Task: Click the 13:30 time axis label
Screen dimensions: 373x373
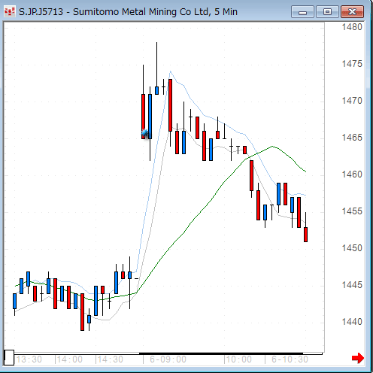Action: (x=29, y=359)
